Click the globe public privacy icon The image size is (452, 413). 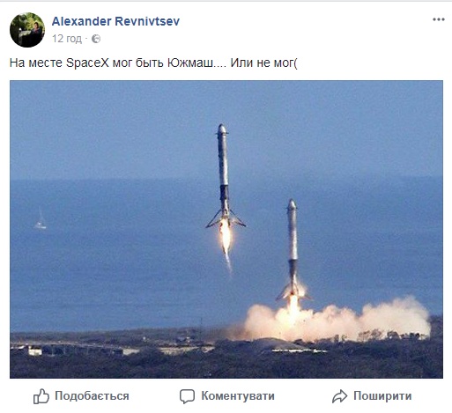pos(96,39)
